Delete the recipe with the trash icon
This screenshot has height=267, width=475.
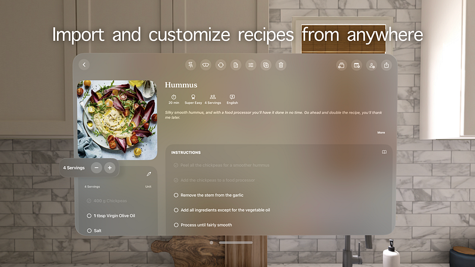click(x=281, y=65)
